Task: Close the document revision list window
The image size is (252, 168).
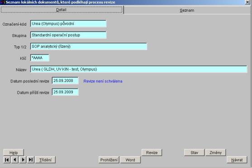Action: (x=247, y=2)
